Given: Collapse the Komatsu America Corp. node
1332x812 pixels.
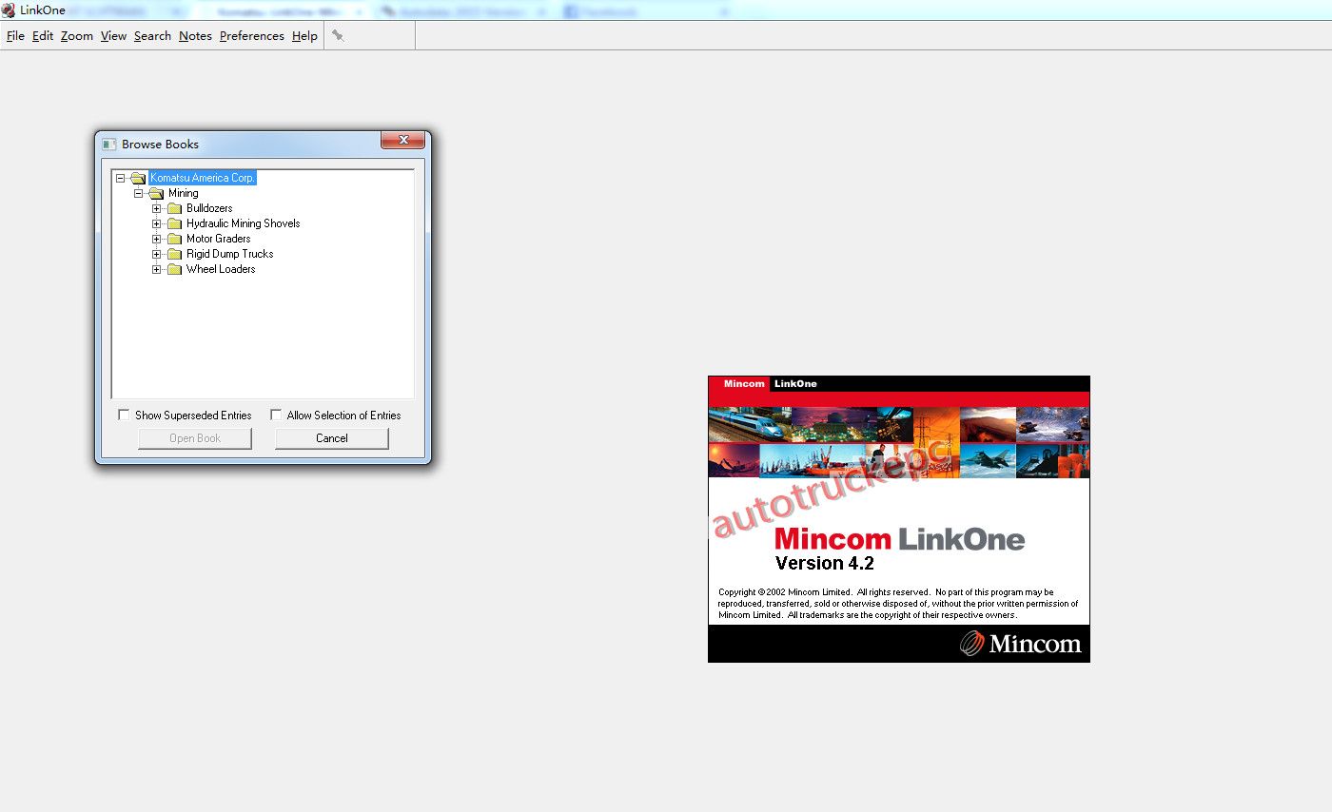Looking at the screenshot, I should pos(121,178).
